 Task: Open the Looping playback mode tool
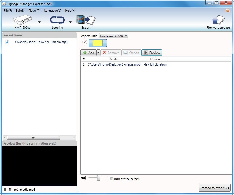coord(57,20)
